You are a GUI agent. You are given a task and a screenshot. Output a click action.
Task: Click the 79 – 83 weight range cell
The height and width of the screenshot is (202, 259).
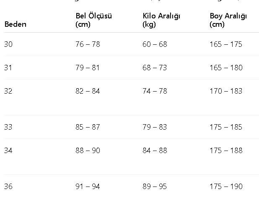(x=155, y=127)
